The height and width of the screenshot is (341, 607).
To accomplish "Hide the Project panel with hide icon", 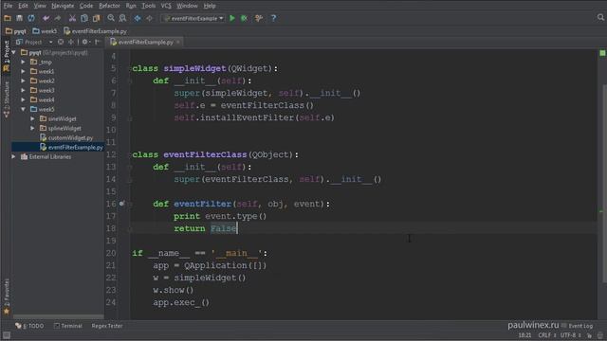I will click(x=98, y=42).
